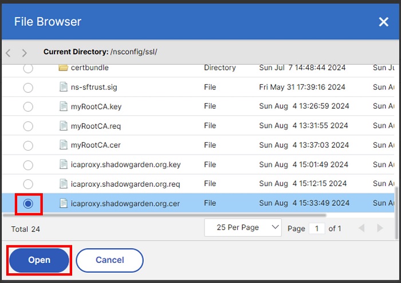The image size is (401, 283).
Task: Click the icaproxy.shadowgarden.org.key file icon
Action: coord(64,164)
